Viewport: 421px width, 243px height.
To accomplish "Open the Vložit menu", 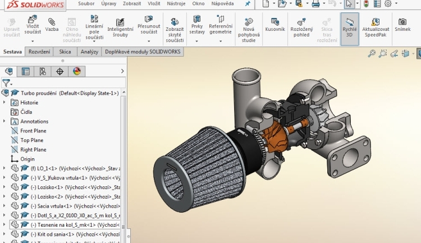I will [x=154, y=4].
